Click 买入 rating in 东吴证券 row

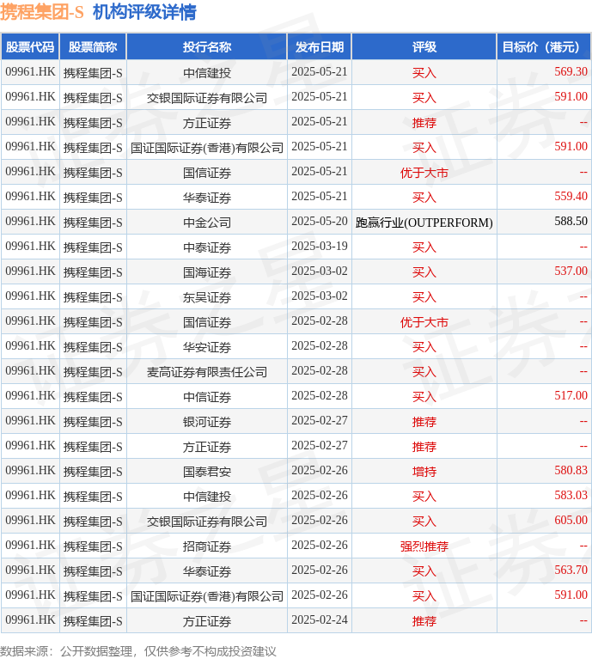click(x=424, y=297)
